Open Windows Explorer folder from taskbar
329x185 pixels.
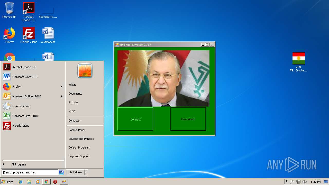(29, 182)
